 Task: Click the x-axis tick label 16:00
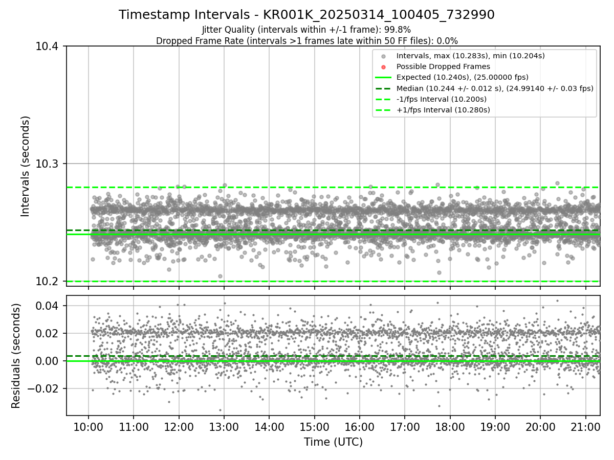point(360,427)
